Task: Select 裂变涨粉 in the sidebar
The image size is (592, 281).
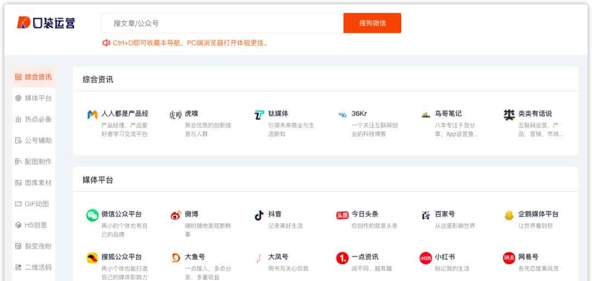Action: (x=33, y=246)
